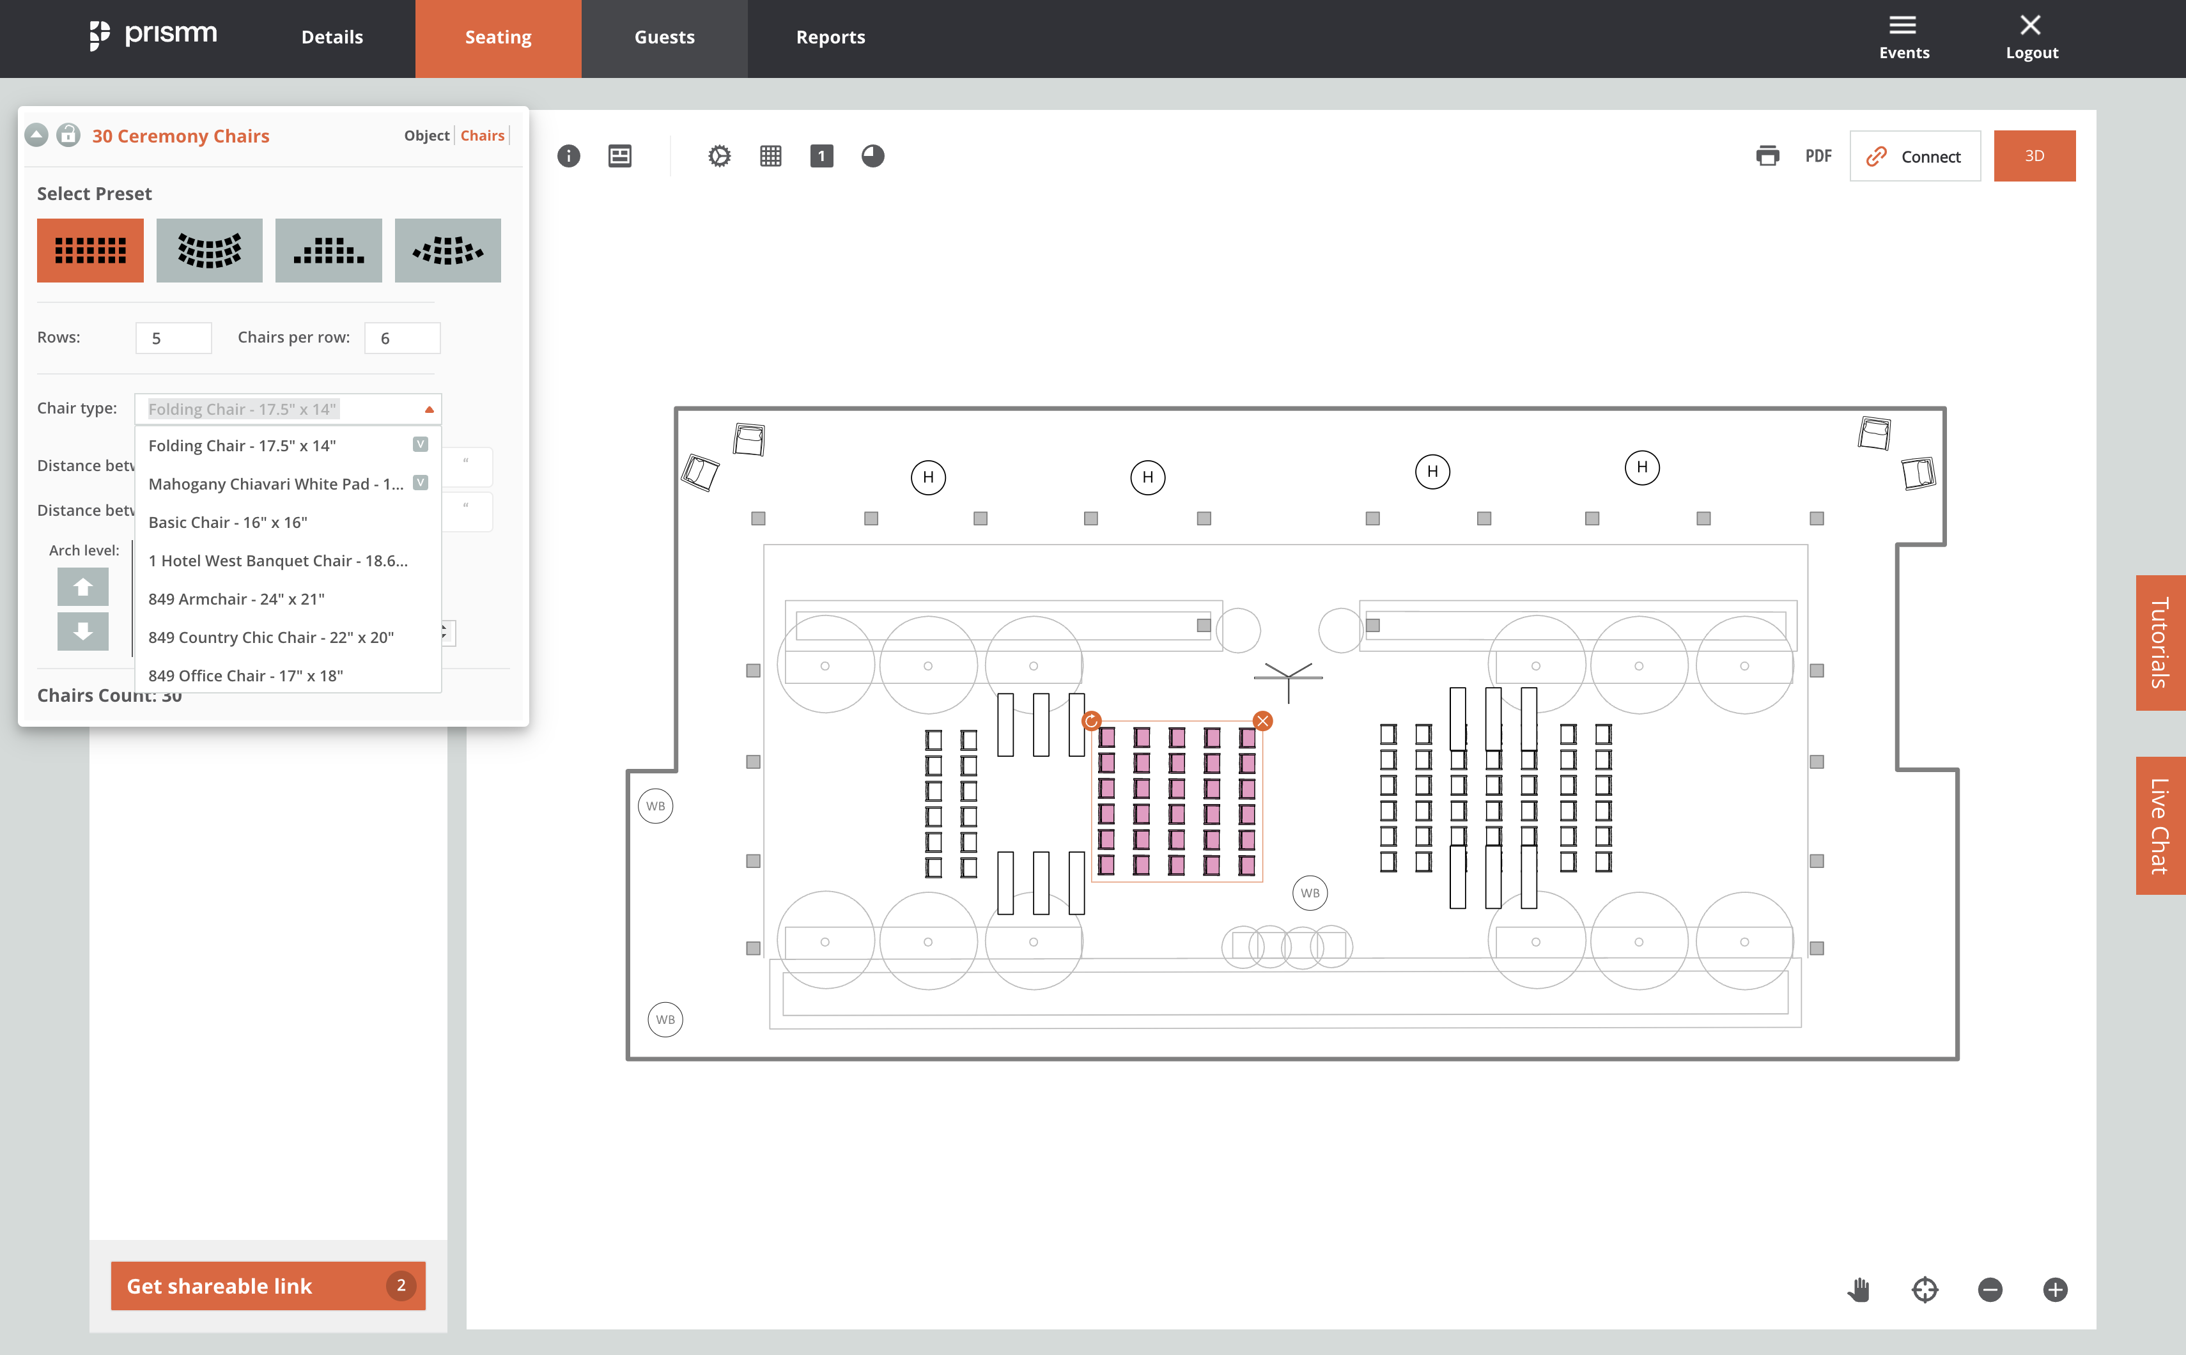Image resolution: width=2186 pixels, height=1355 pixels.
Task: Click the recenter crosshair icon
Action: pos(1925,1290)
